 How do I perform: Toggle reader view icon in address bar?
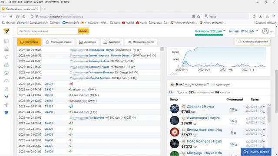(194, 16)
